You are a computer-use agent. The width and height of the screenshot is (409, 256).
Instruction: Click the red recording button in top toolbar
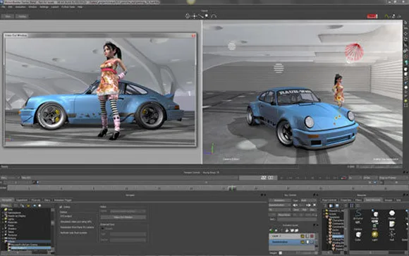(x=372, y=16)
